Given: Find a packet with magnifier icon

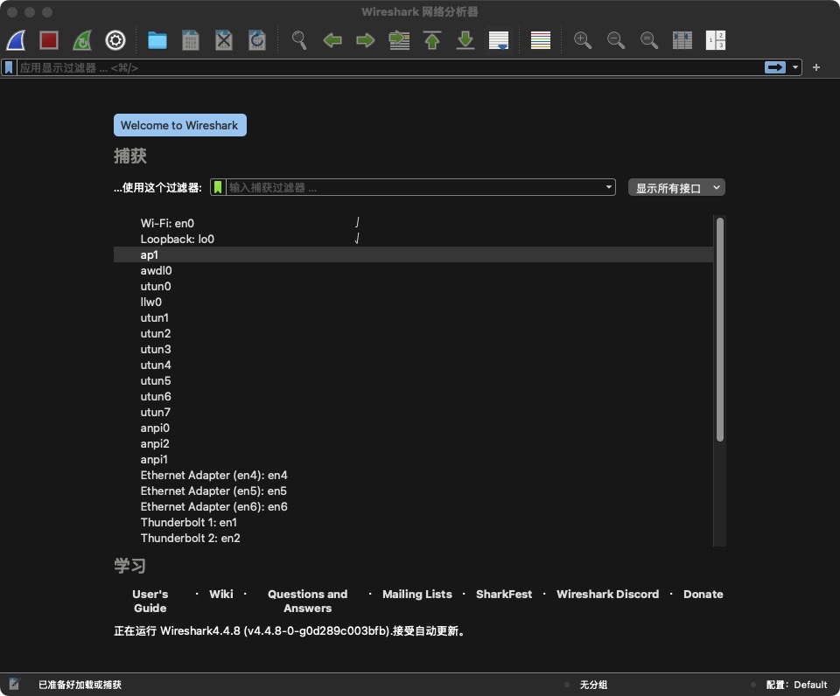Looking at the screenshot, I should point(299,40).
